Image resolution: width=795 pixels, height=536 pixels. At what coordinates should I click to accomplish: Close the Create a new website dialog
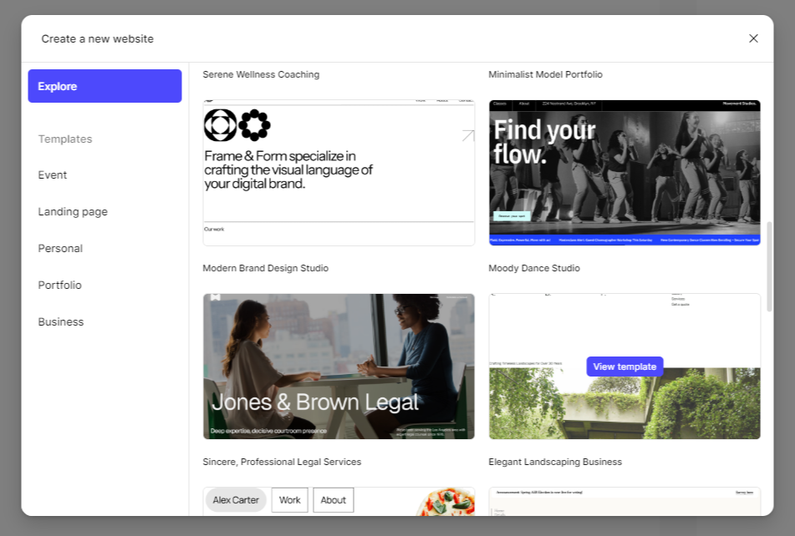[753, 38]
